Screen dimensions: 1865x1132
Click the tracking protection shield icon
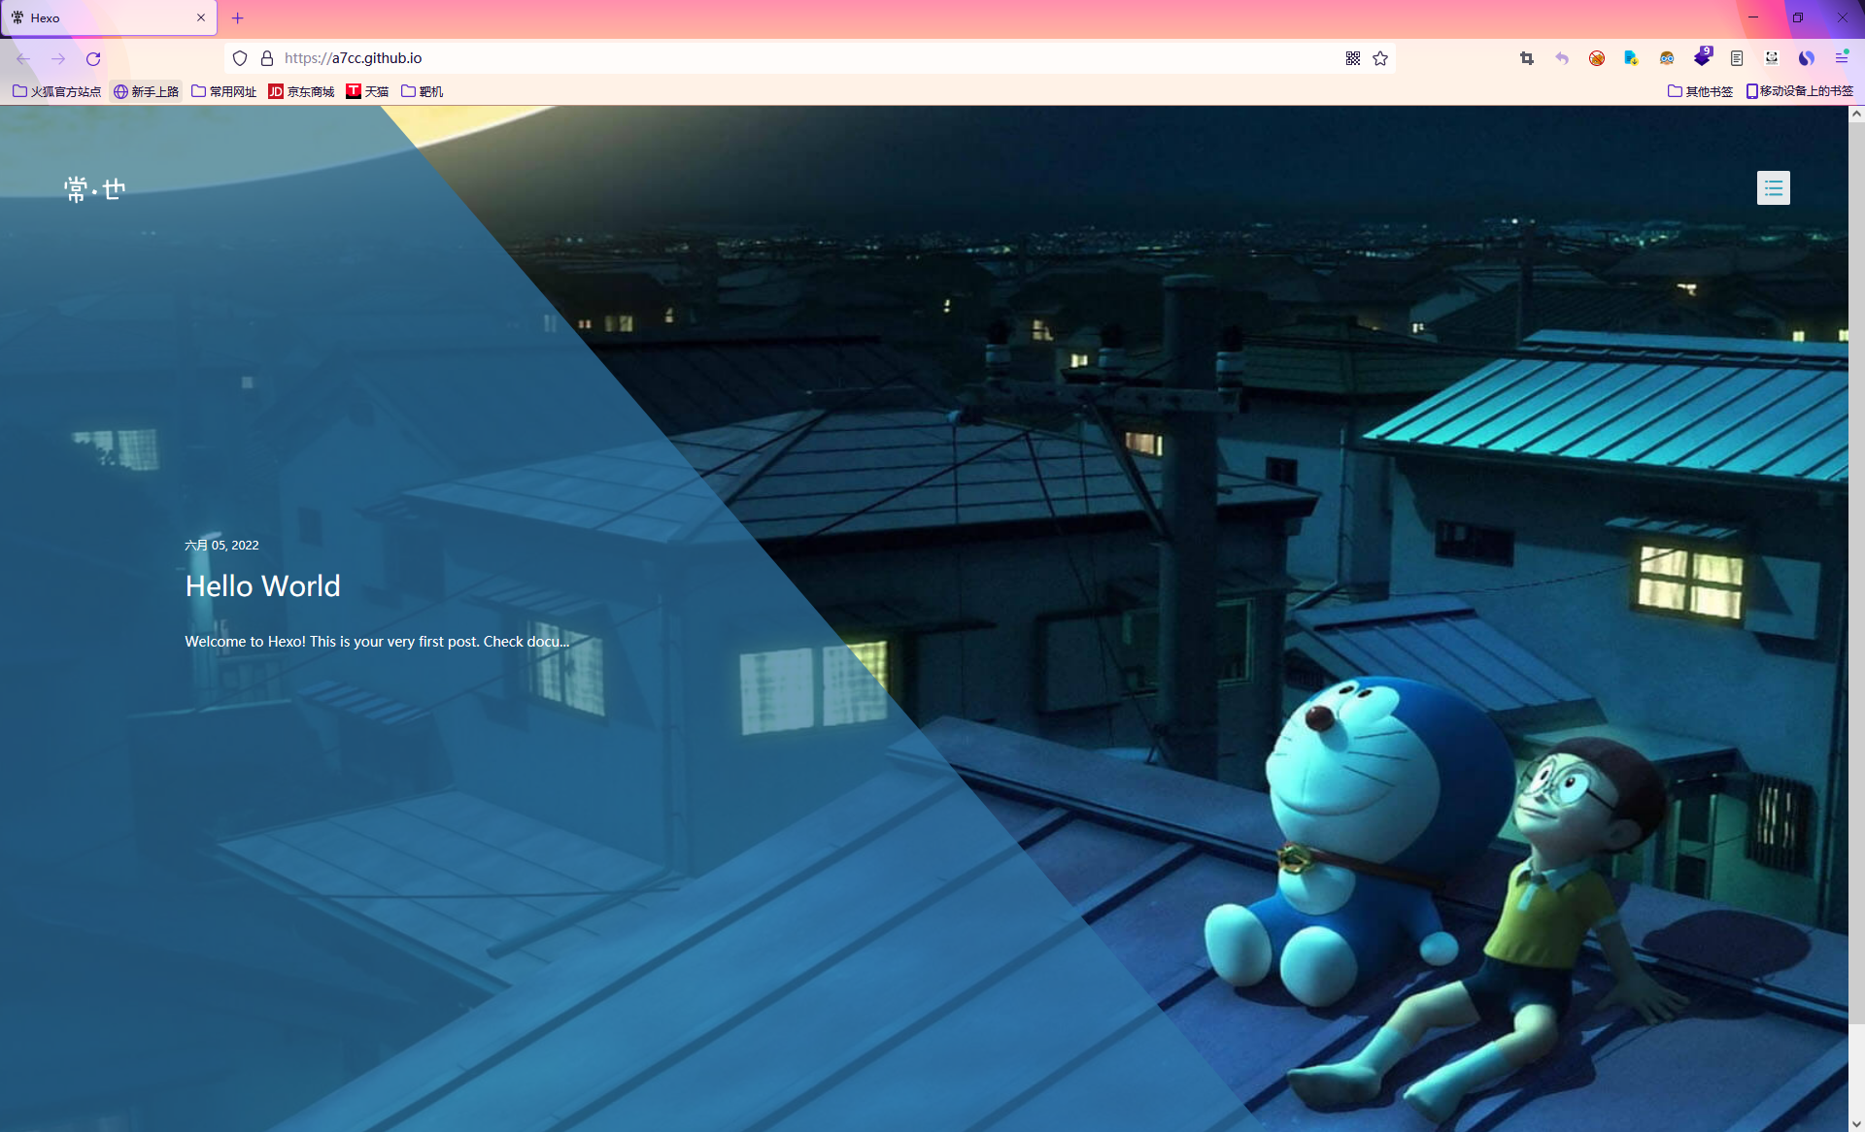(240, 58)
